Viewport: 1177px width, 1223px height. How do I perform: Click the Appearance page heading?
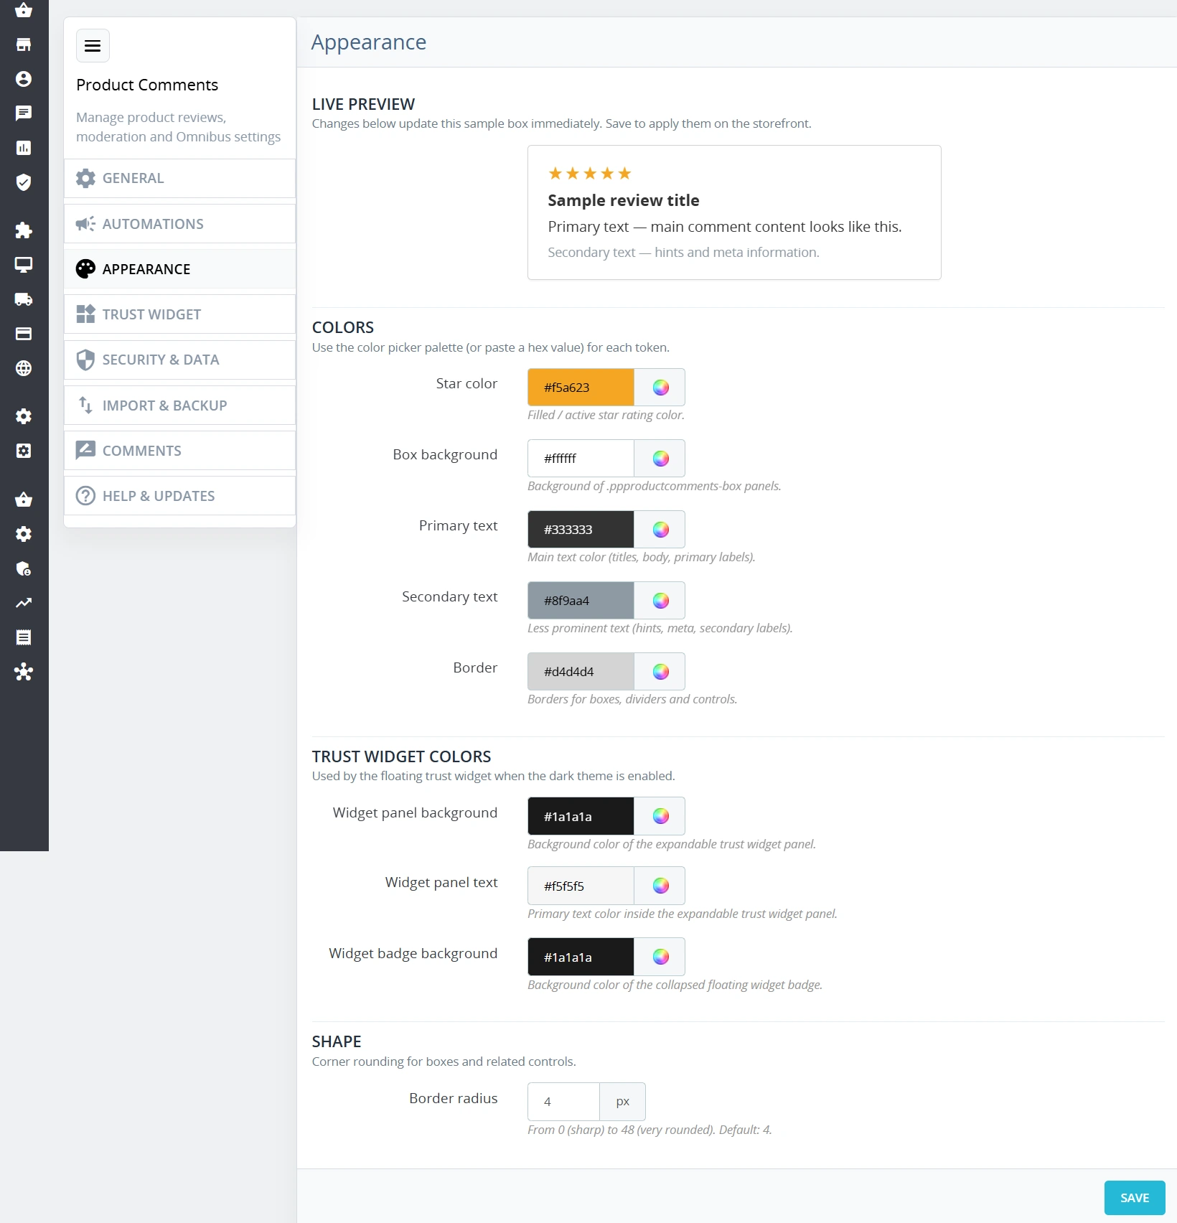[x=369, y=42]
